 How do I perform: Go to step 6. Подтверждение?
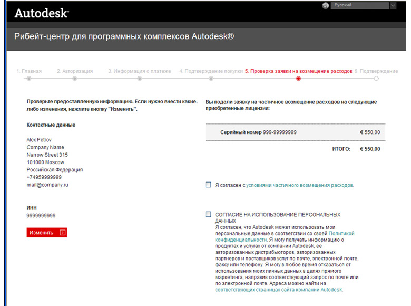(x=376, y=71)
